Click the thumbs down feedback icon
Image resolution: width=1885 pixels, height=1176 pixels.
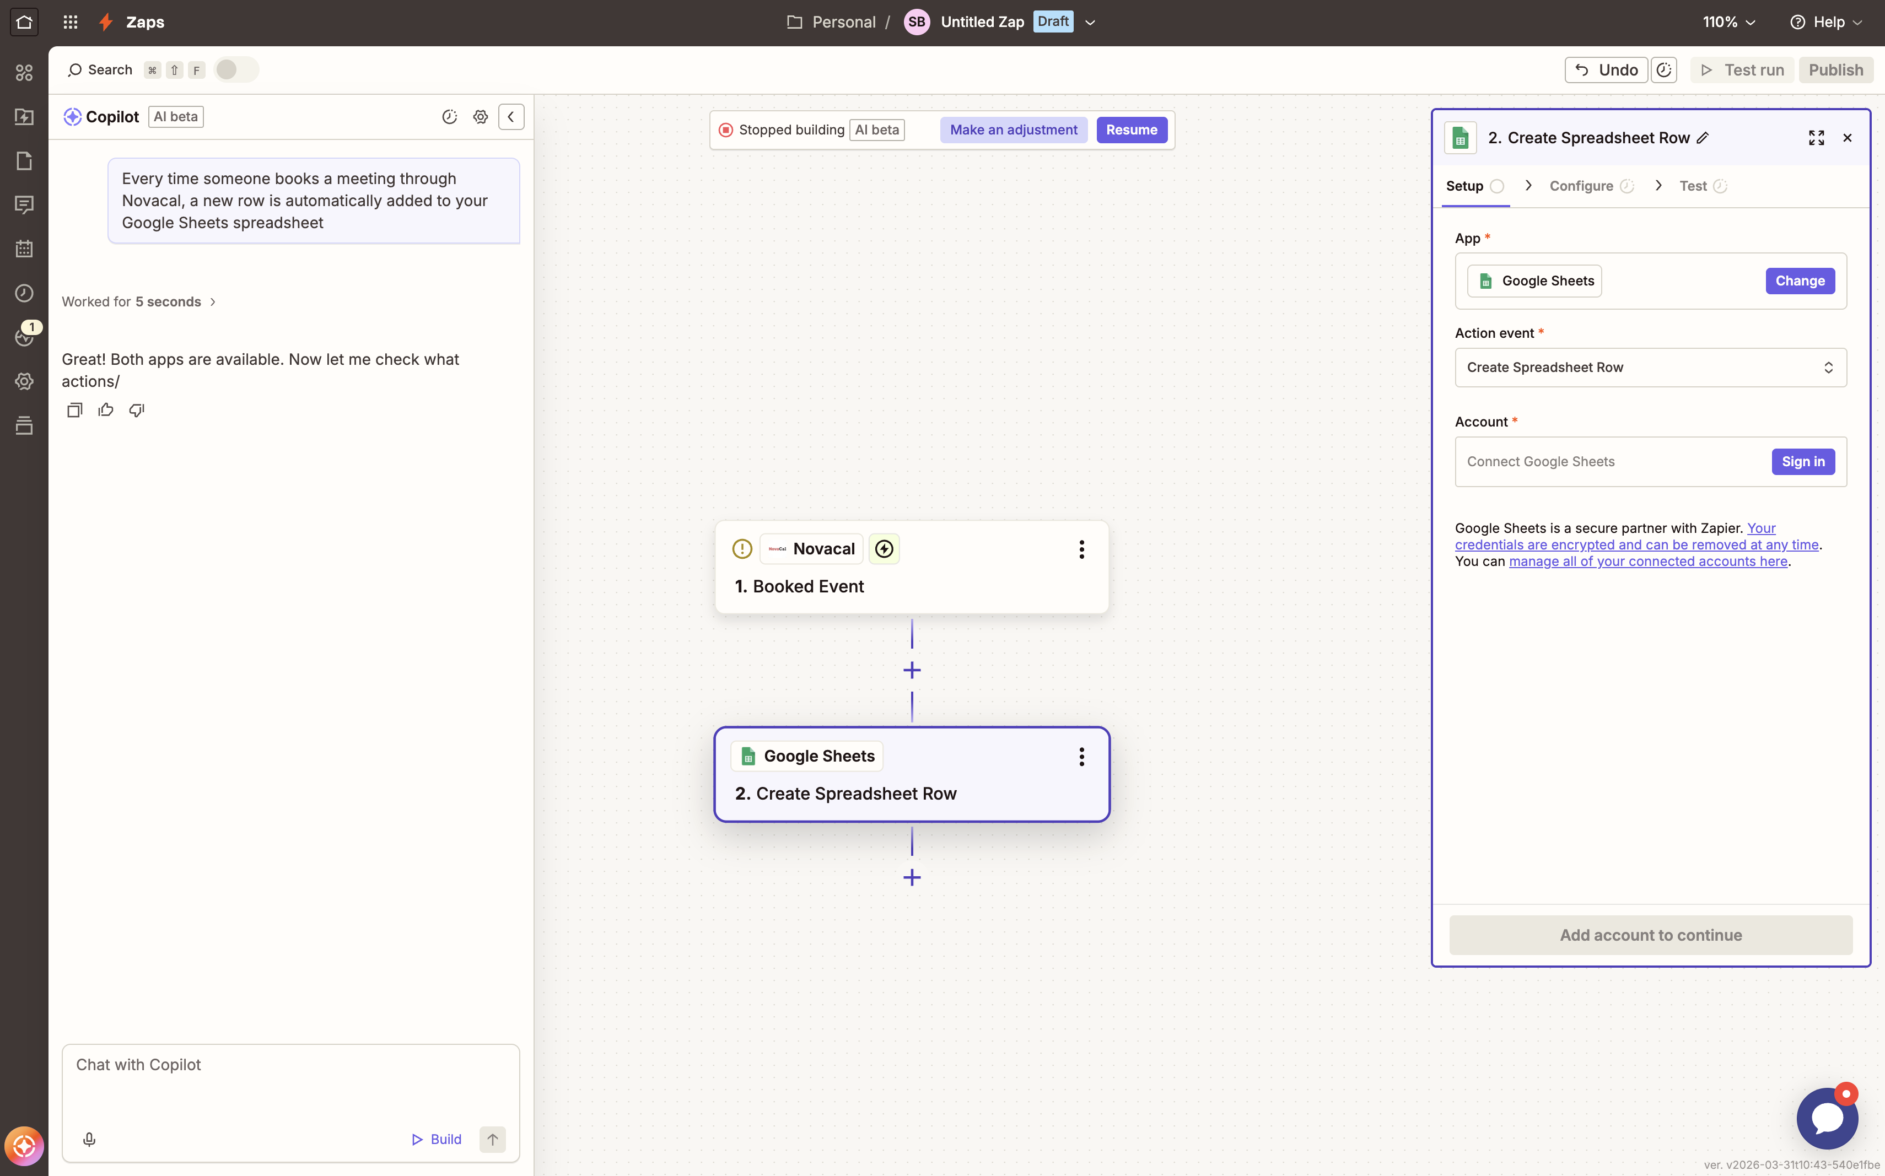[137, 410]
